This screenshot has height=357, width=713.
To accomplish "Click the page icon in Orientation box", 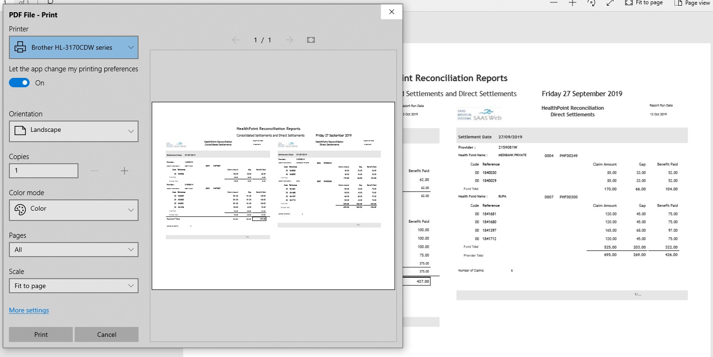I will (20, 130).
